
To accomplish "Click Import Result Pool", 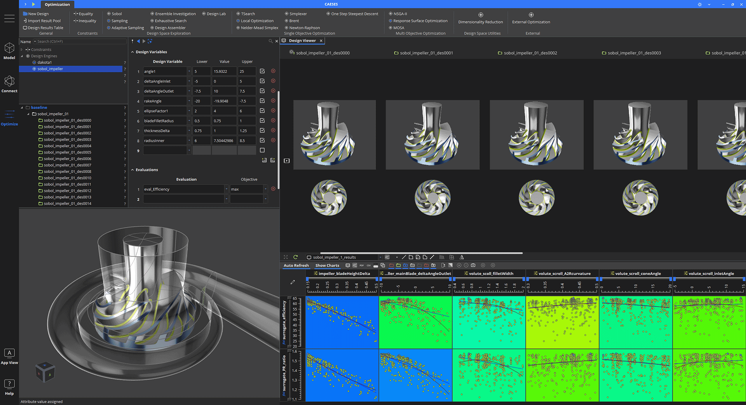I will pyautogui.click(x=42, y=21).
